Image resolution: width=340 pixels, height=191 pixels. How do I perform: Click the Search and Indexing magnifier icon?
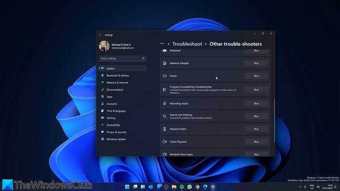point(165,116)
